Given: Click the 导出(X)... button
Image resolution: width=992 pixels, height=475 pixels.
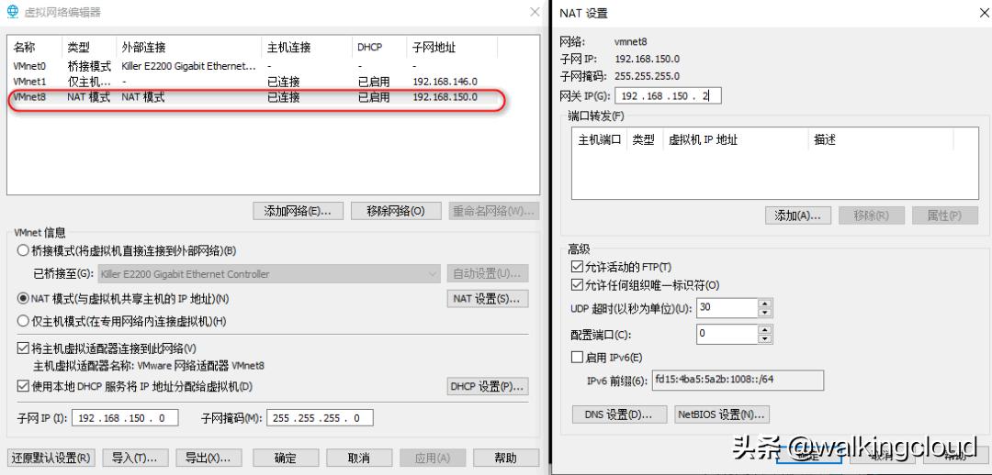Looking at the screenshot, I should coord(209,458).
